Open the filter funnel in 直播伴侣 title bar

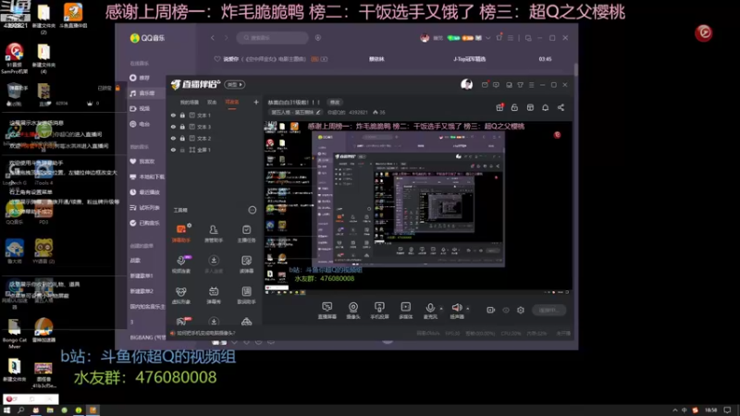[x=520, y=85]
